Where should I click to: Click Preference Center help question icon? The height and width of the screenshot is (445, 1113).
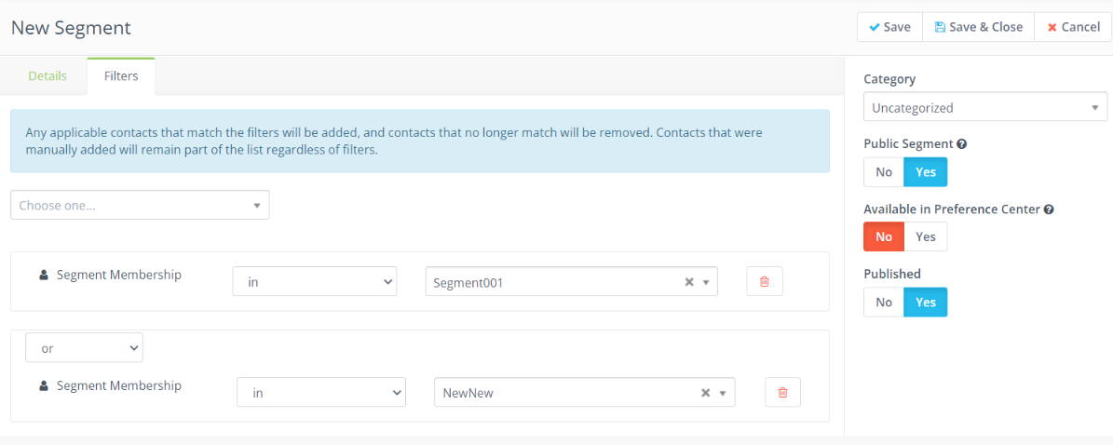(x=1049, y=209)
